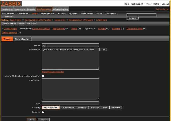Select High severity
This screenshot has height=121, width=171.
click(x=105, y=107)
